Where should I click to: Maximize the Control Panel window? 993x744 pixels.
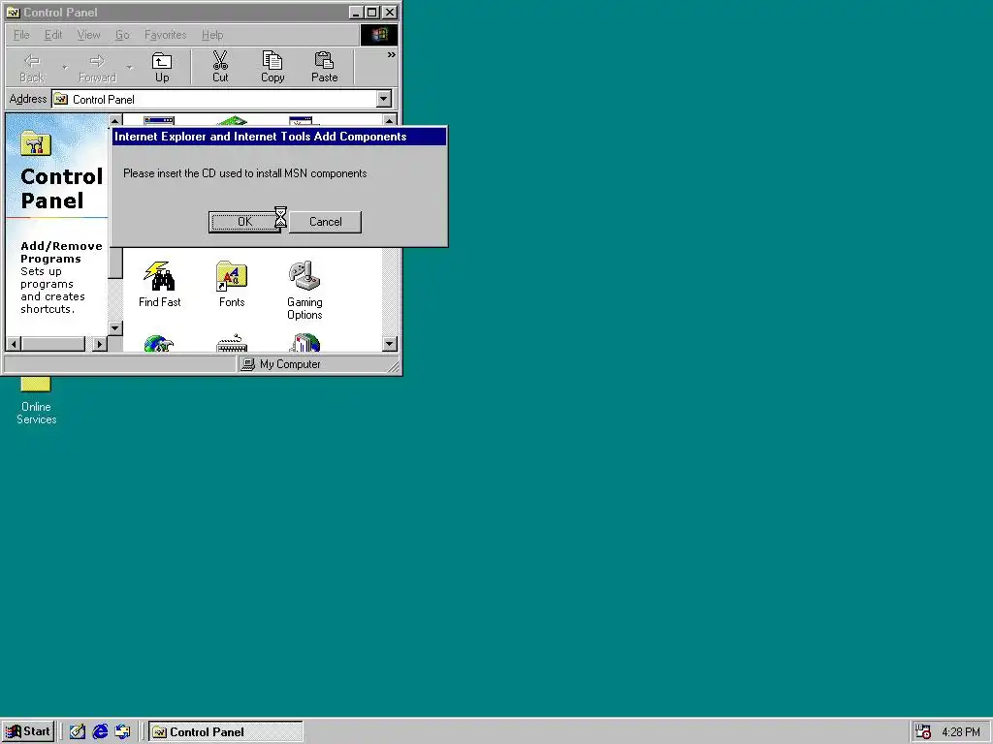(372, 12)
